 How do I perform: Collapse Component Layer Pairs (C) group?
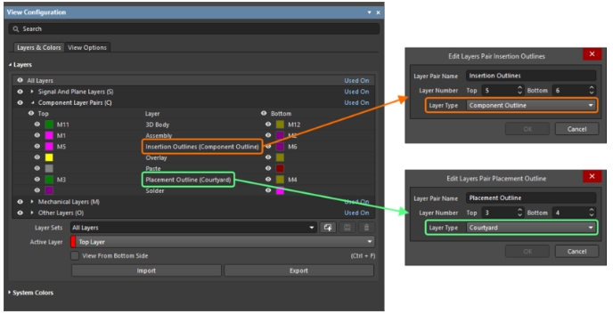tap(32, 102)
